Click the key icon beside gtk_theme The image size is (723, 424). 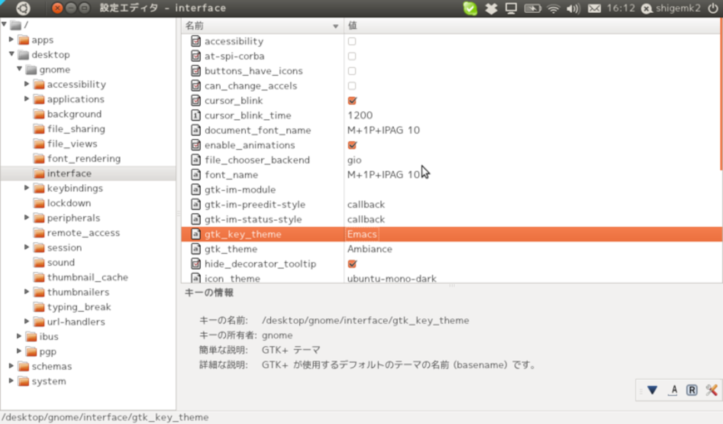pos(195,249)
